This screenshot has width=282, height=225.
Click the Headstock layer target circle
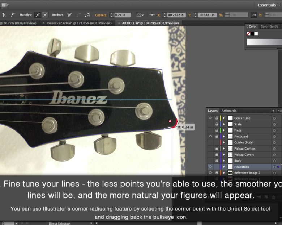click(x=274, y=167)
